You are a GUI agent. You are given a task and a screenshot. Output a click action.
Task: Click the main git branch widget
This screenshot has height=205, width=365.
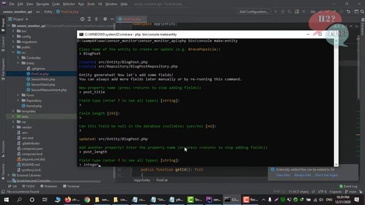click(x=351, y=192)
